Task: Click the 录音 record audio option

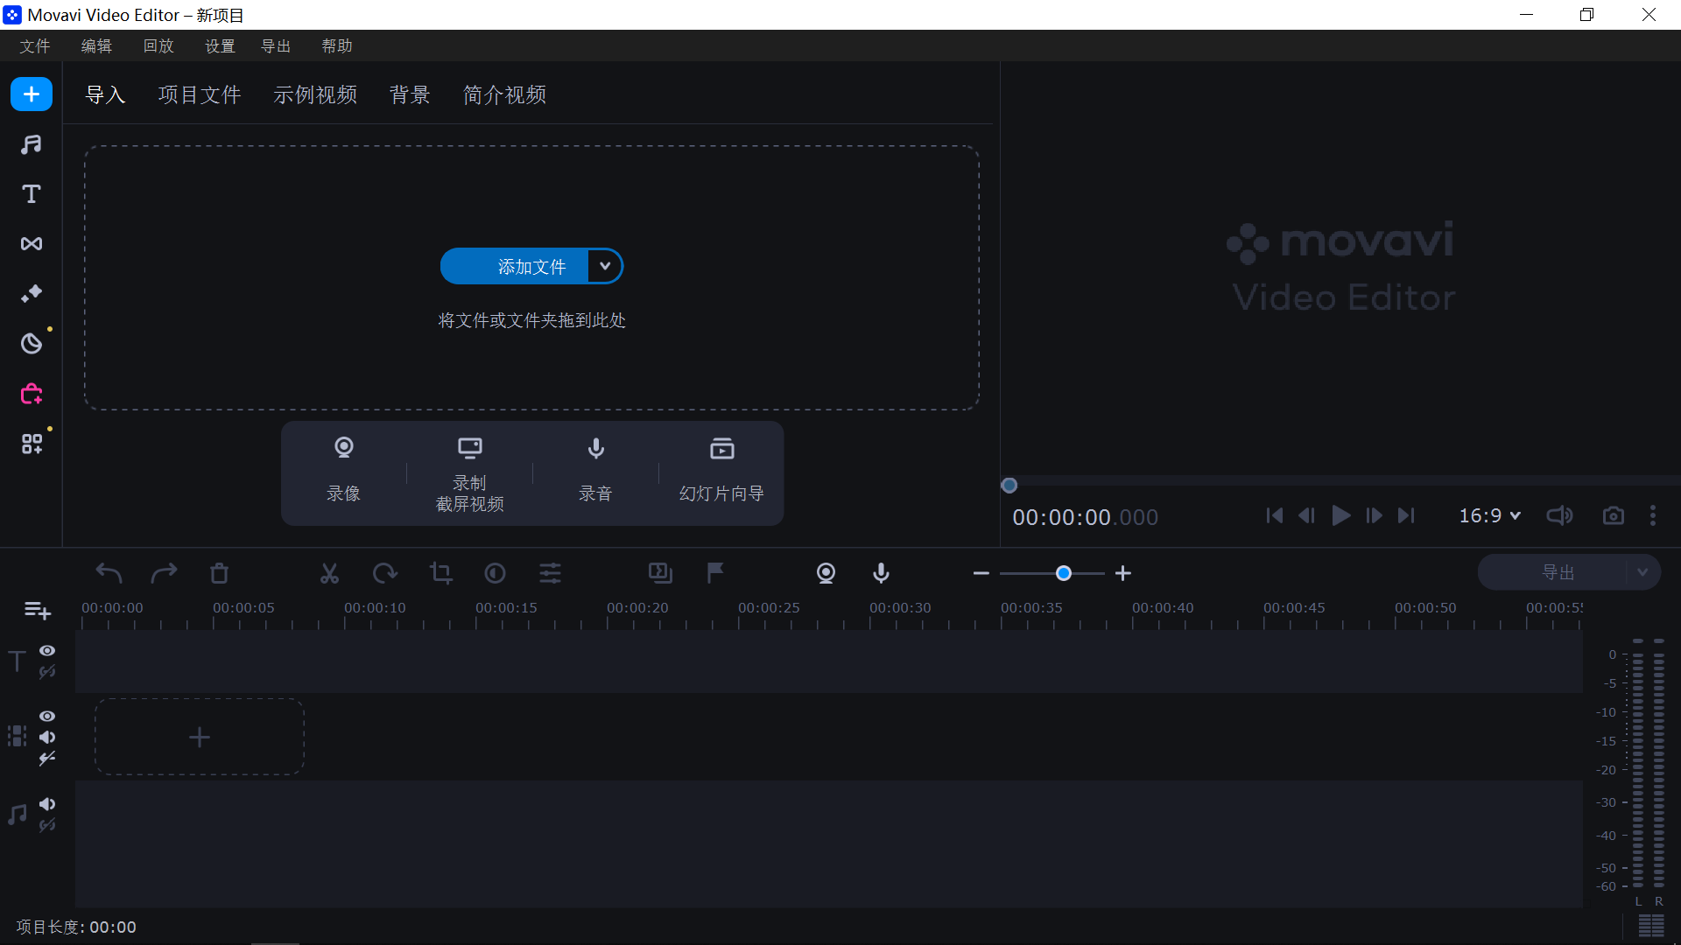Action: (595, 472)
